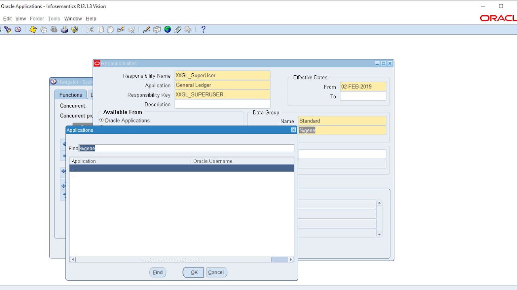Click the Data Group %gene application field
Viewport: 517px width, 290px height.
pyautogui.click(x=342, y=130)
